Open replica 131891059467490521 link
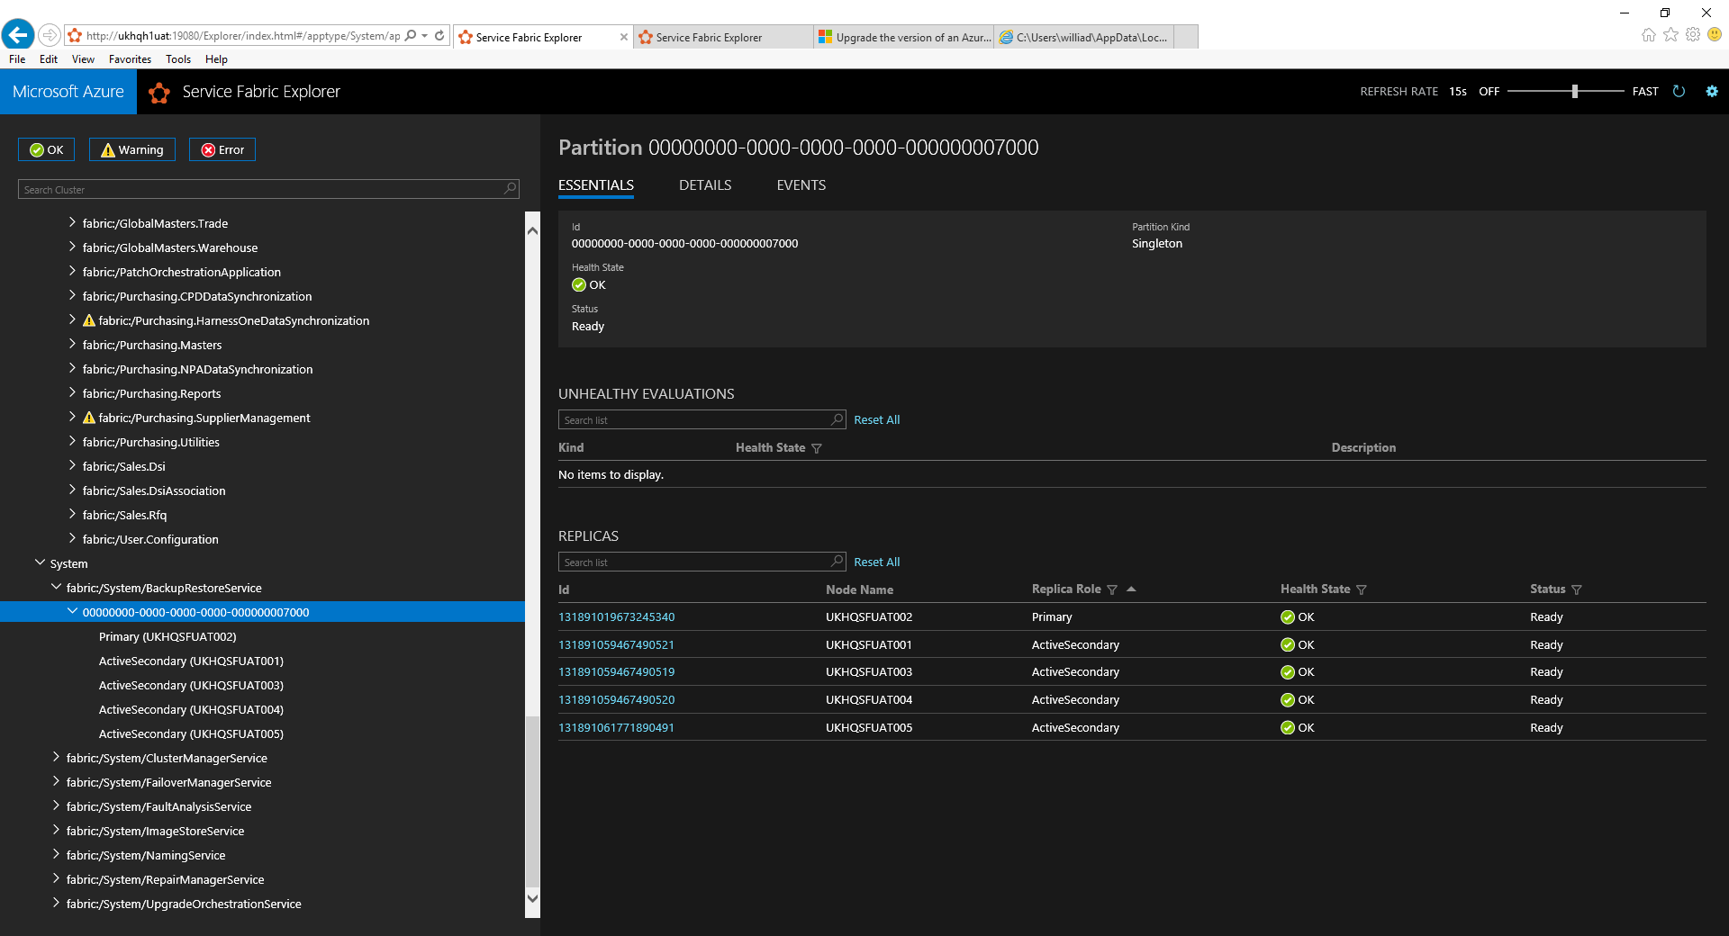This screenshot has width=1729, height=936. pos(617,645)
